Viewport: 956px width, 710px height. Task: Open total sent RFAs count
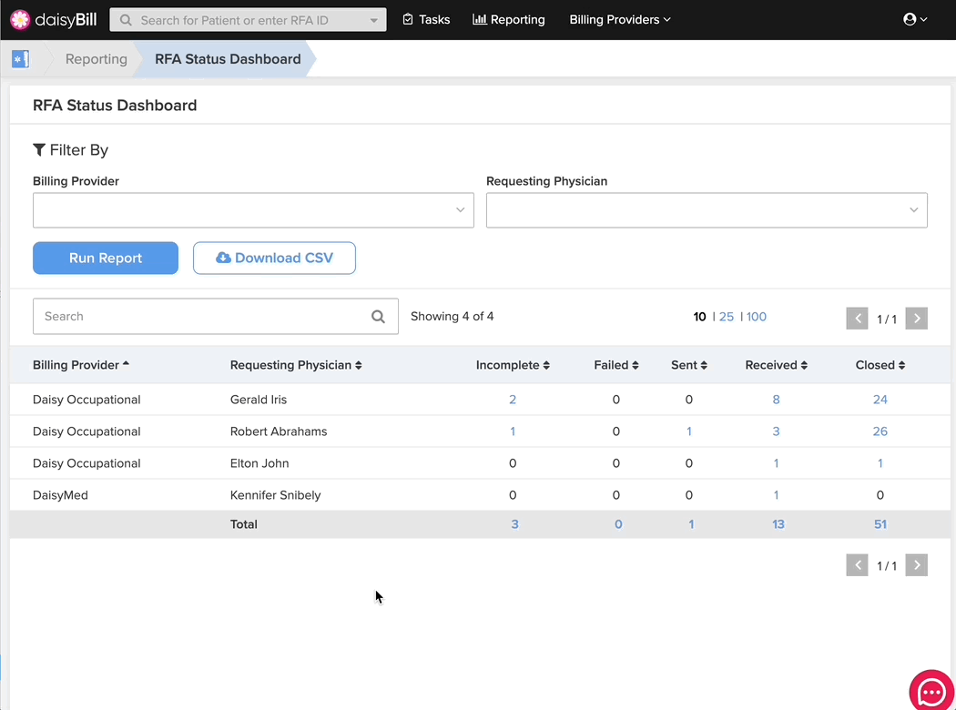click(x=691, y=524)
